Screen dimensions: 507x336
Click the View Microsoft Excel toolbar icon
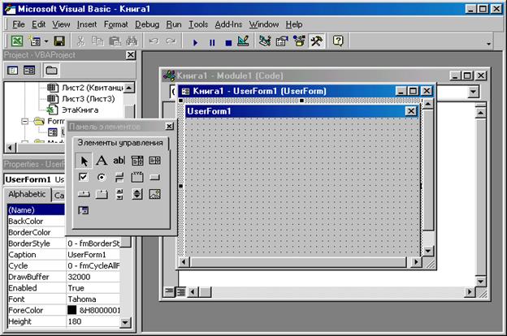17,41
